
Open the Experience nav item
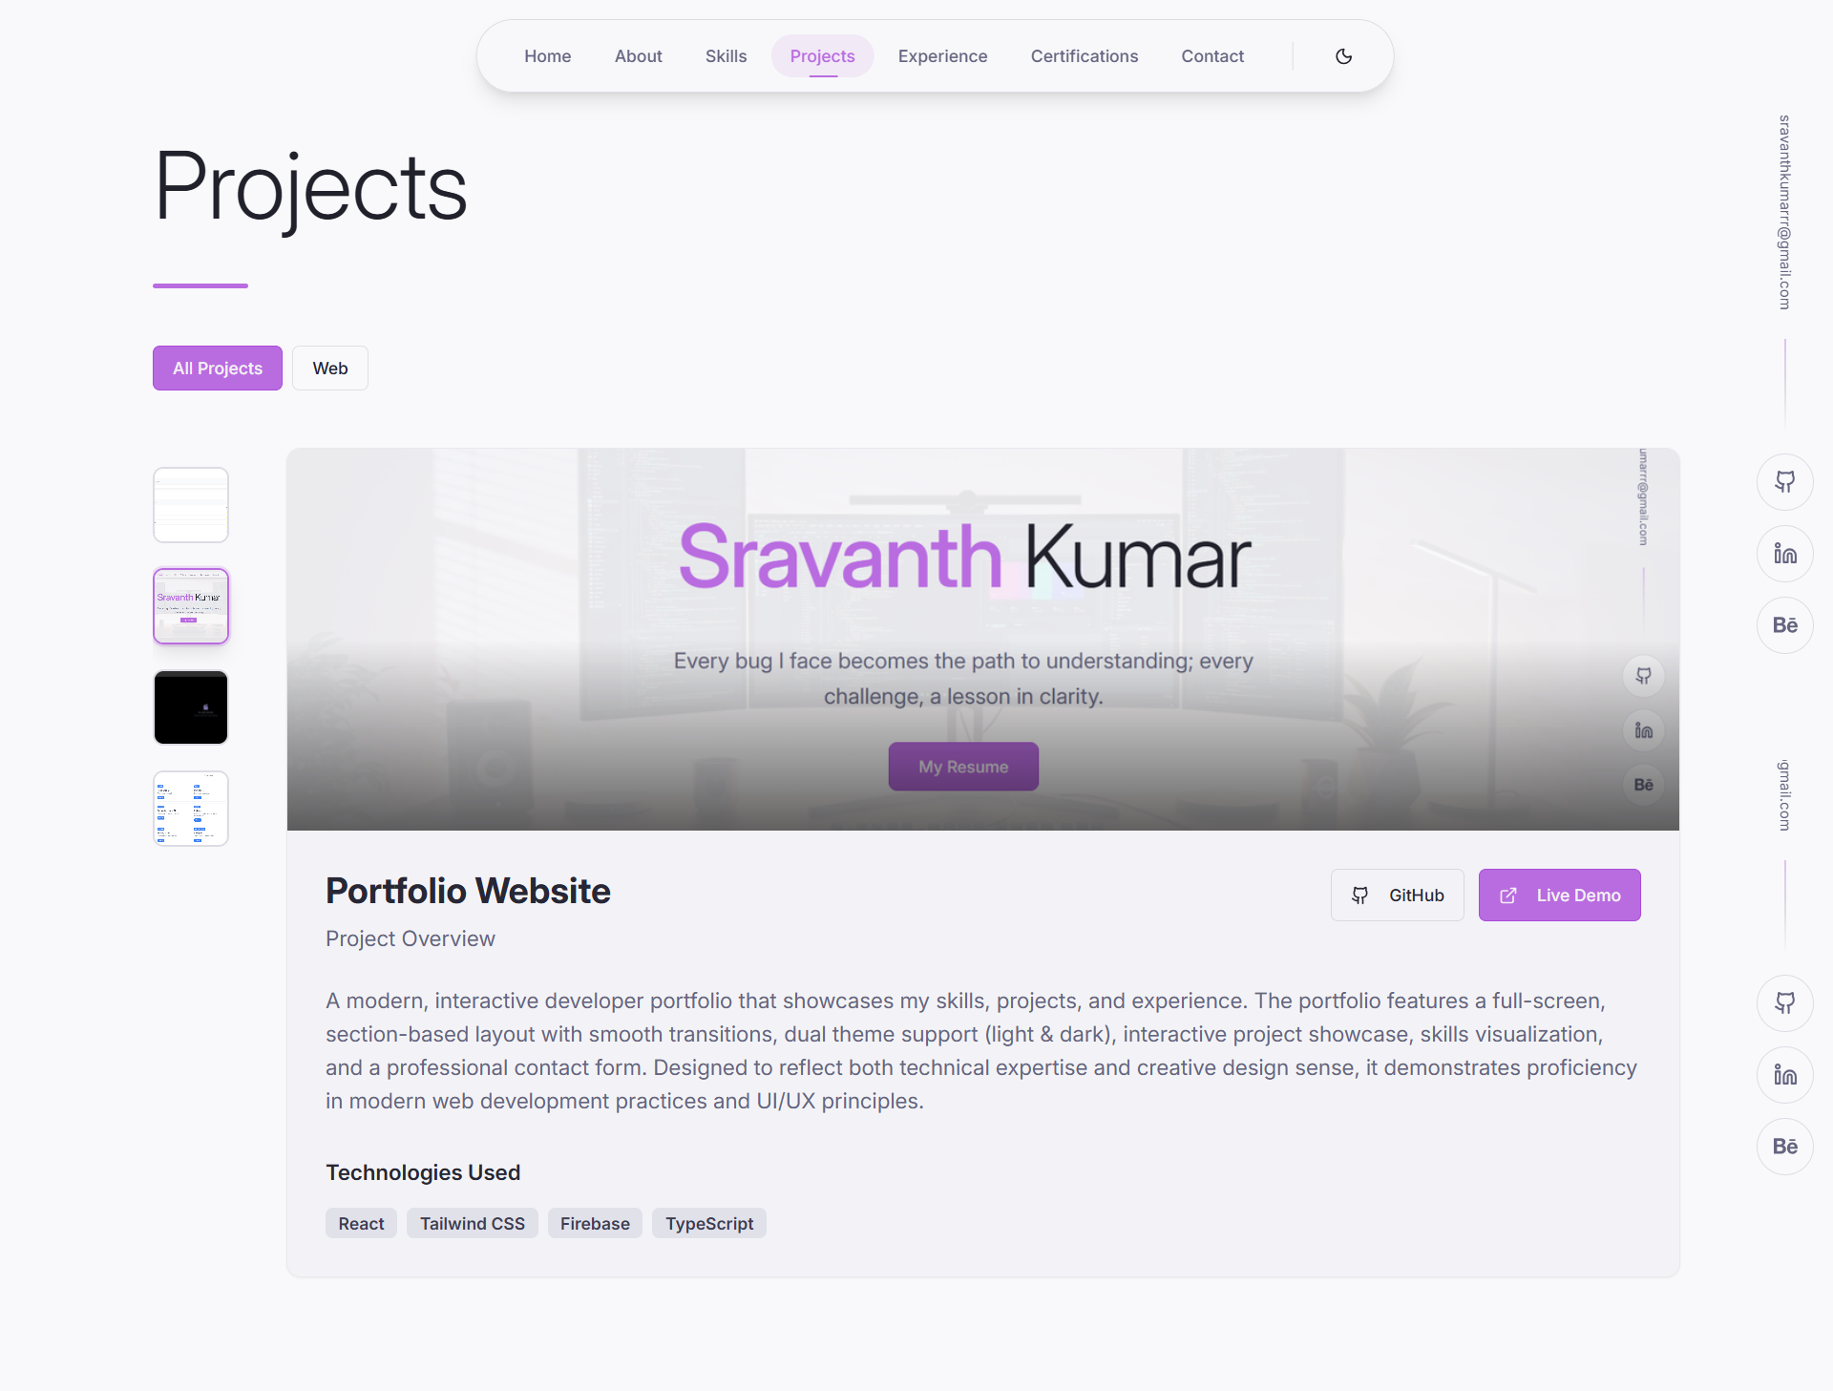pyautogui.click(x=942, y=56)
